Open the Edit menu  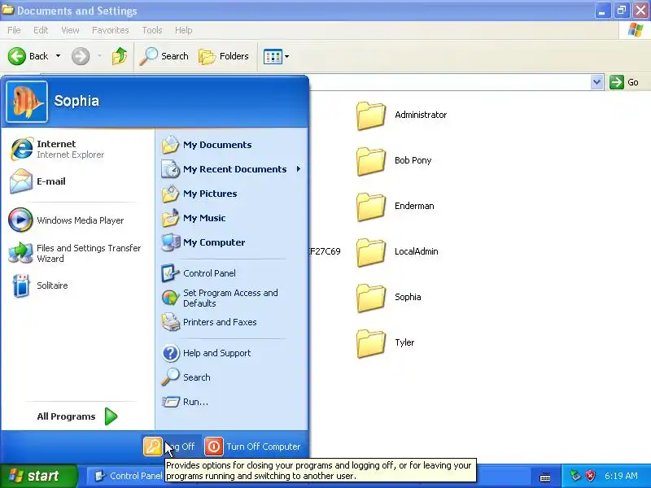coord(41,30)
